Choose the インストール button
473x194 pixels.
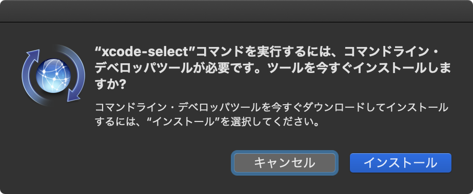tap(400, 163)
